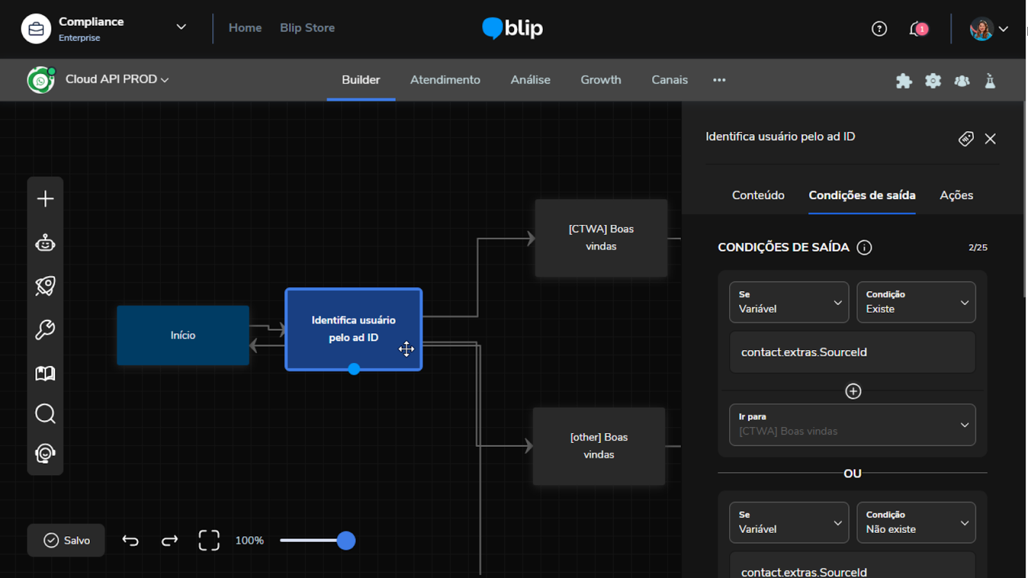Open the team members icon
Image resolution: width=1028 pixels, height=578 pixels.
[962, 81]
